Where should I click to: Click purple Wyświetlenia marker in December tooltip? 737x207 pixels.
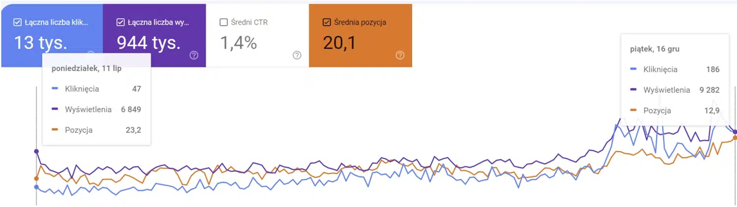click(633, 90)
